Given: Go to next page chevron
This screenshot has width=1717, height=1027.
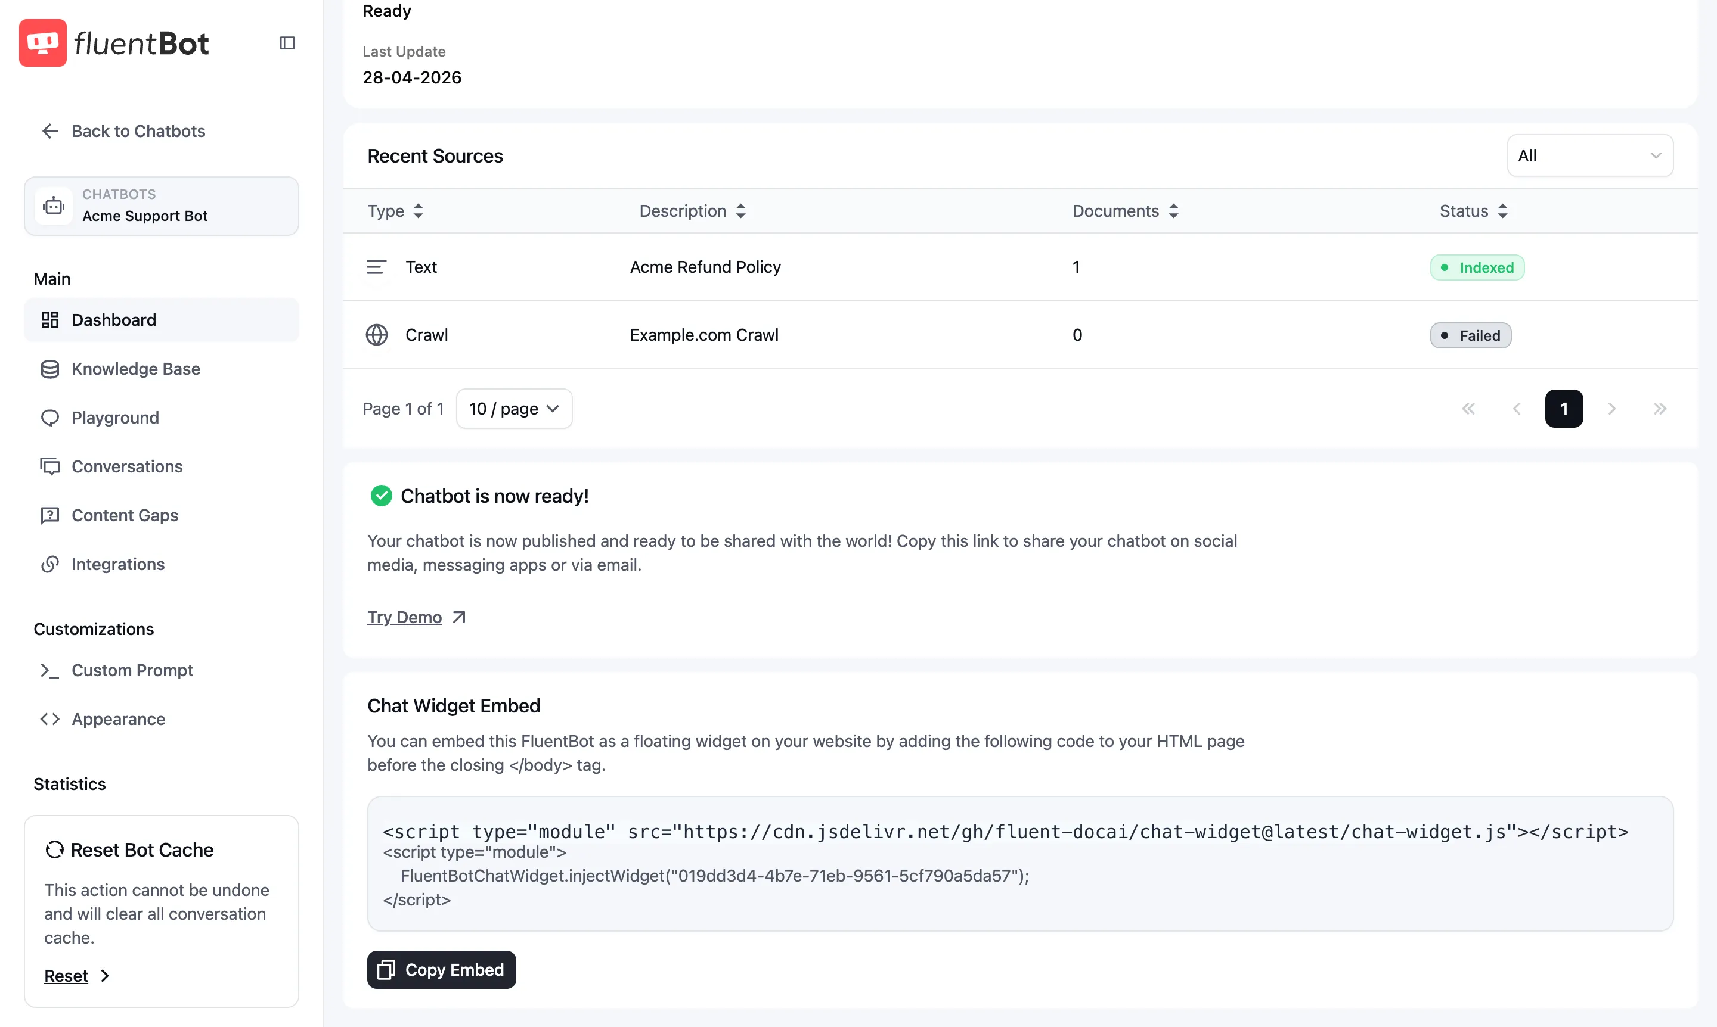Looking at the screenshot, I should [1611, 409].
